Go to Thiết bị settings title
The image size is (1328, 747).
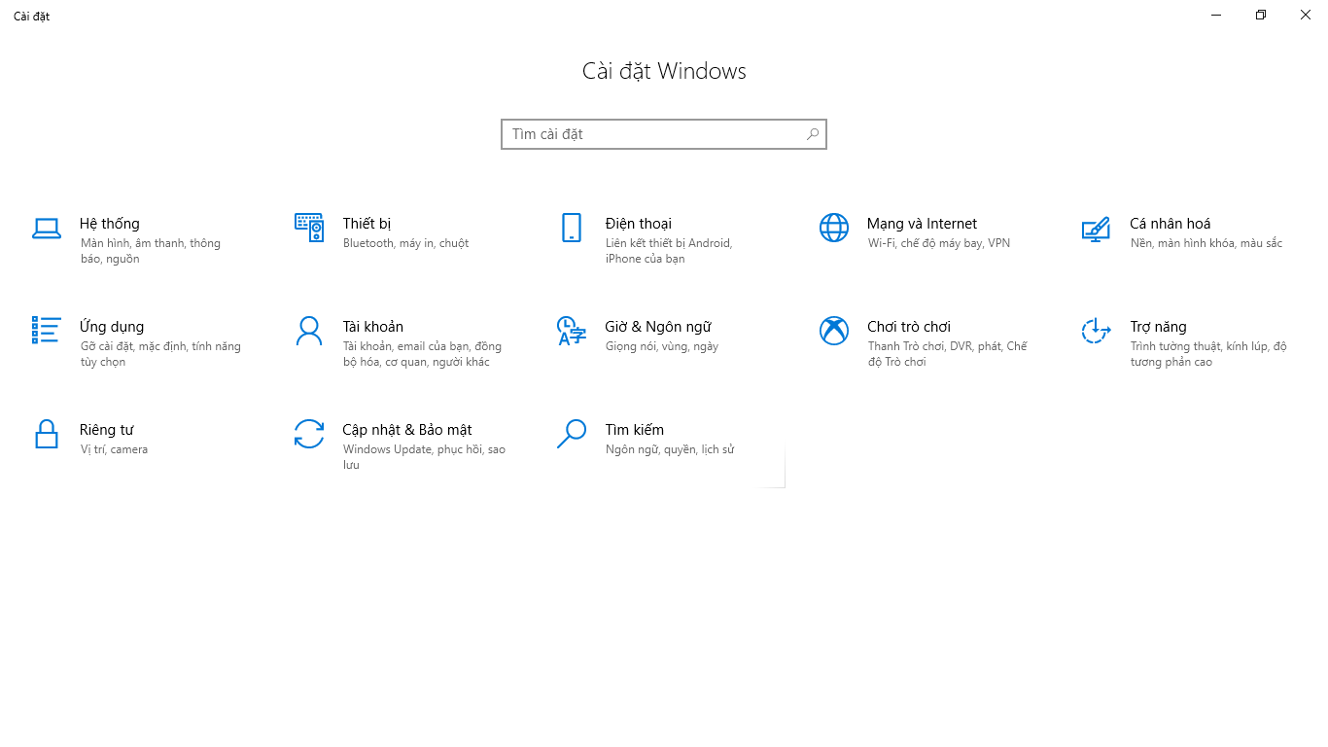pyautogui.click(x=367, y=224)
